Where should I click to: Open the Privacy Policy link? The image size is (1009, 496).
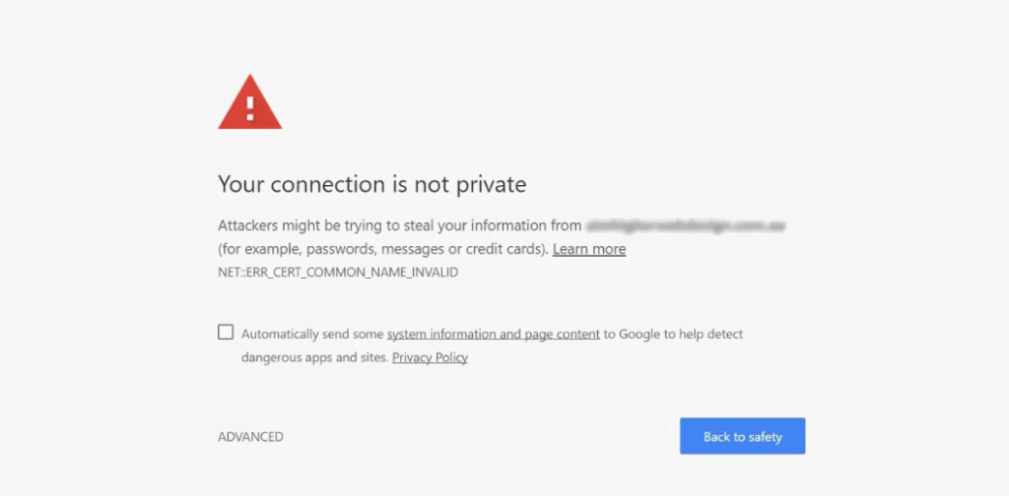[430, 357]
